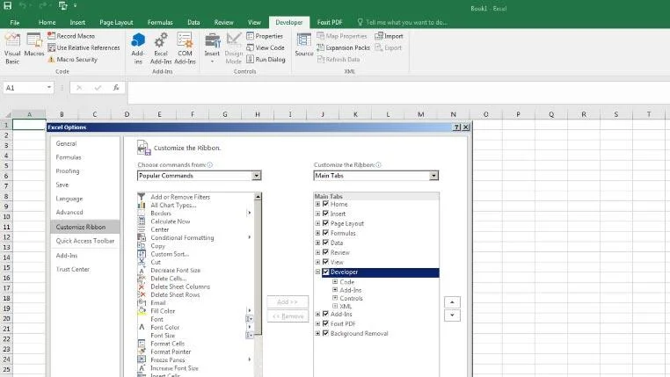Image resolution: width=670 pixels, height=377 pixels.
Task: Open the Visual Basic editor
Action: tap(12, 49)
